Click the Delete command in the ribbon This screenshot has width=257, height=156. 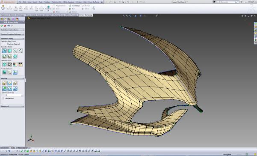point(86,9)
